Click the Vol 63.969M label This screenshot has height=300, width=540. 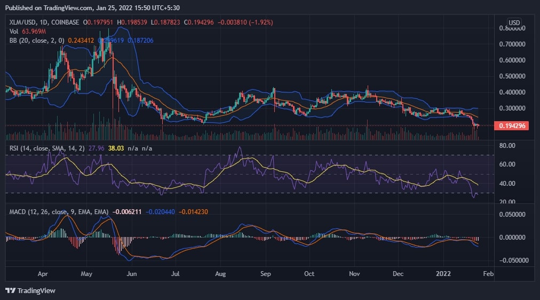[x=28, y=31]
